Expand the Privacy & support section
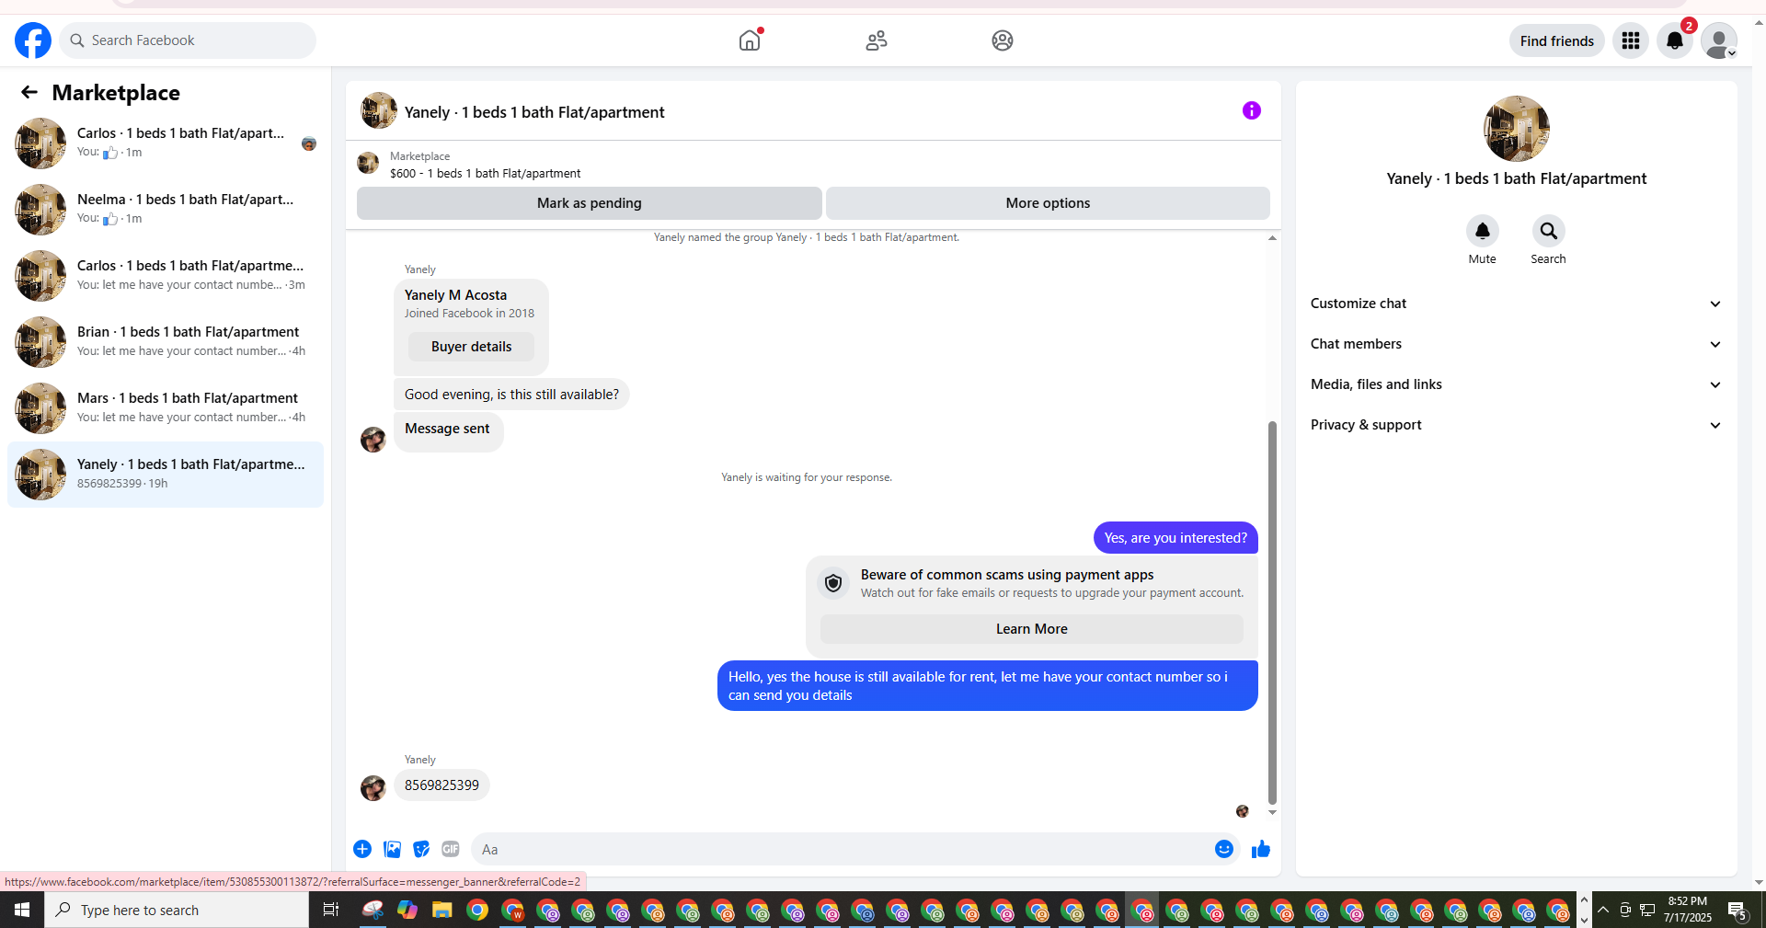Screen dimensions: 1766x928 coord(1516,425)
